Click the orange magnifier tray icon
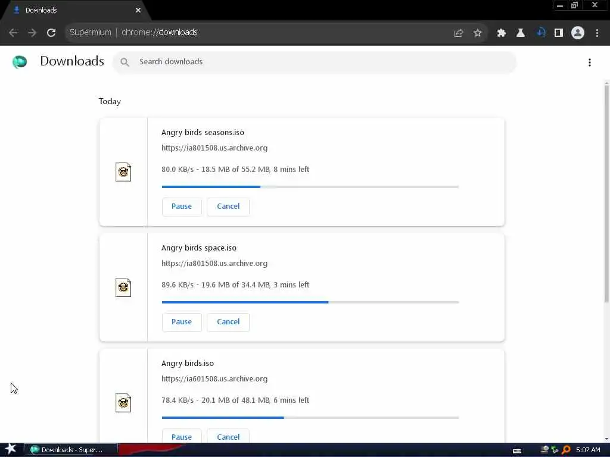The height and width of the screenshot is (457, 610). 566,450
